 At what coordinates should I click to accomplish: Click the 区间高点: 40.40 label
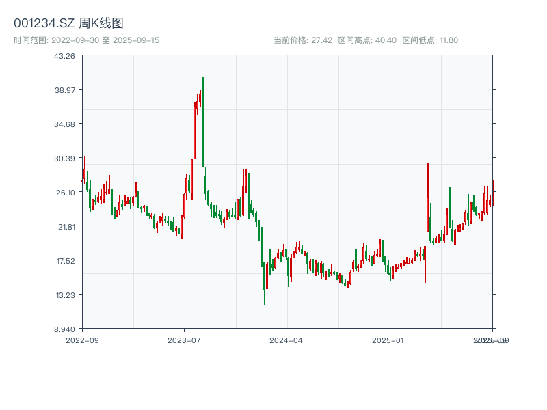(367, 40)
